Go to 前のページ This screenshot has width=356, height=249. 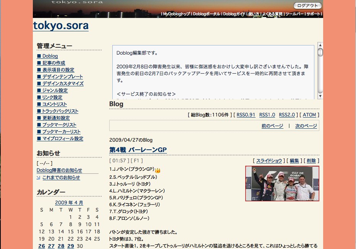(x=272, y=126)
